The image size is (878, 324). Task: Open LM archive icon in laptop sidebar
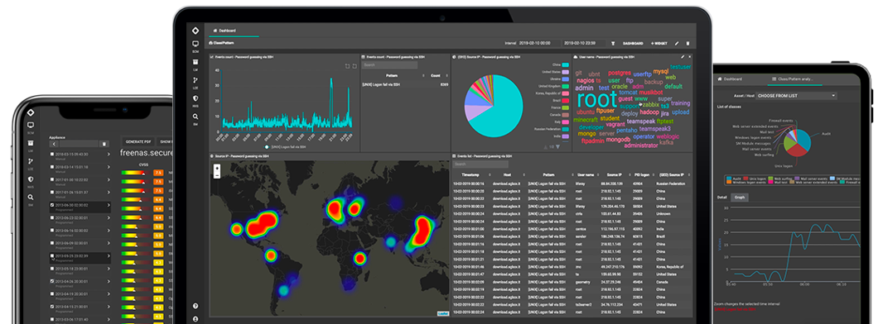pos(195,62)
